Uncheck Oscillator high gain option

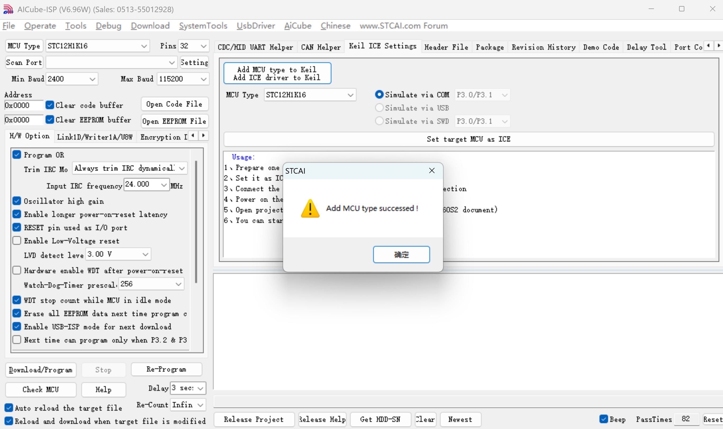[17, 201]
